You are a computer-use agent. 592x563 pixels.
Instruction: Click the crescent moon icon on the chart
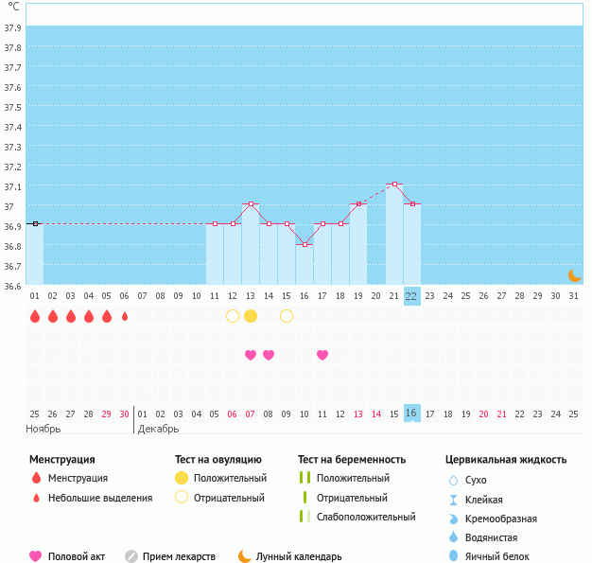[x=574, y=274]
